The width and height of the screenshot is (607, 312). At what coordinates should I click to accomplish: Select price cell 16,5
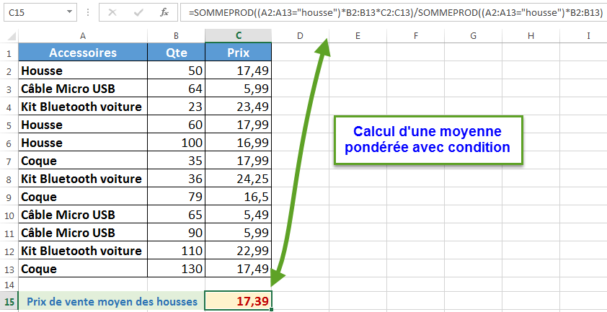pyautogui.click(x=239, y=197)
